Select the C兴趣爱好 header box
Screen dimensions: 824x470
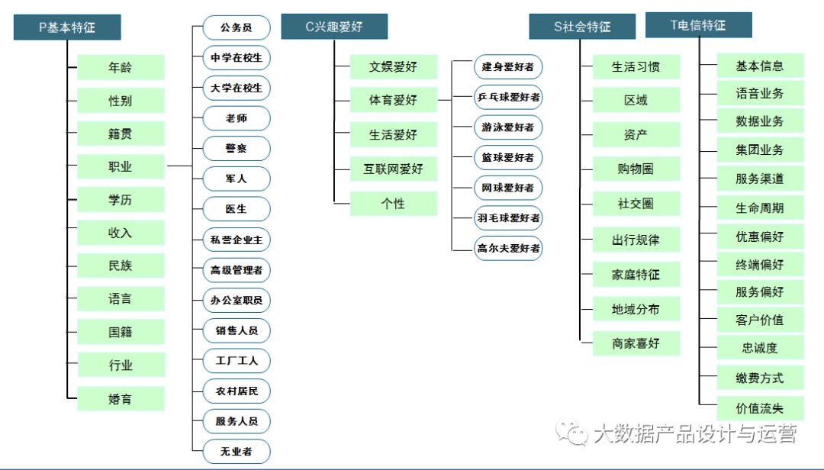point(334,26)
